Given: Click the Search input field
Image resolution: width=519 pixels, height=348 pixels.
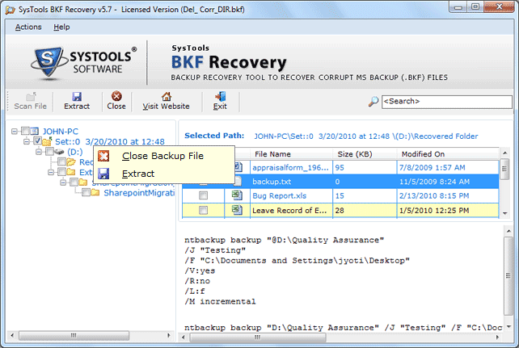Looking at the screenshot, I should (x=446, y=102).
